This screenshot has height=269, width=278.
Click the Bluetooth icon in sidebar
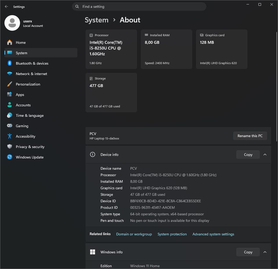click(x=10, y=63)
